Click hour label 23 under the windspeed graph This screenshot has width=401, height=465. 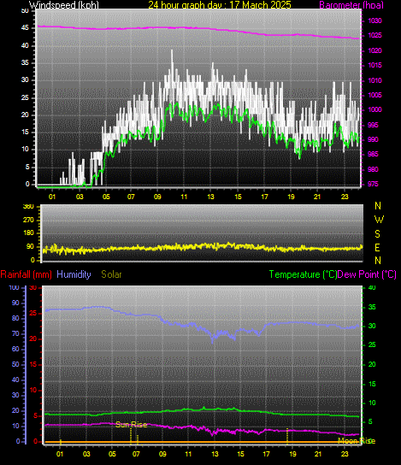click(x=345, y=197)
